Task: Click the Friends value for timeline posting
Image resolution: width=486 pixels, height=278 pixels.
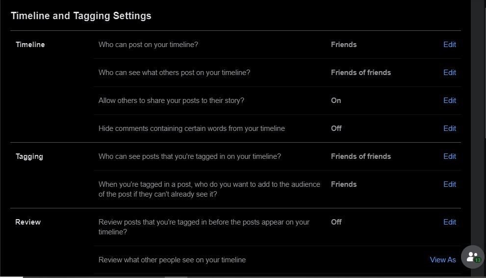Action: [x=343, y=45]
